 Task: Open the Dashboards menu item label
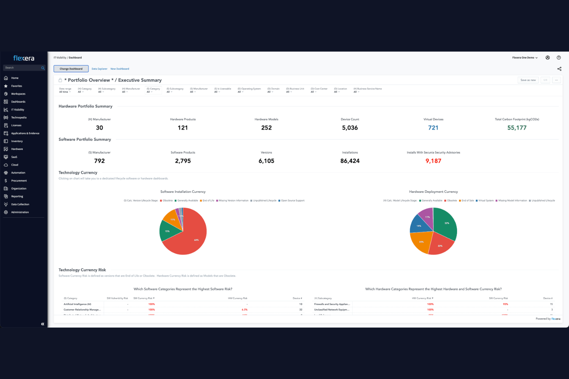click(x=18, y=102)
